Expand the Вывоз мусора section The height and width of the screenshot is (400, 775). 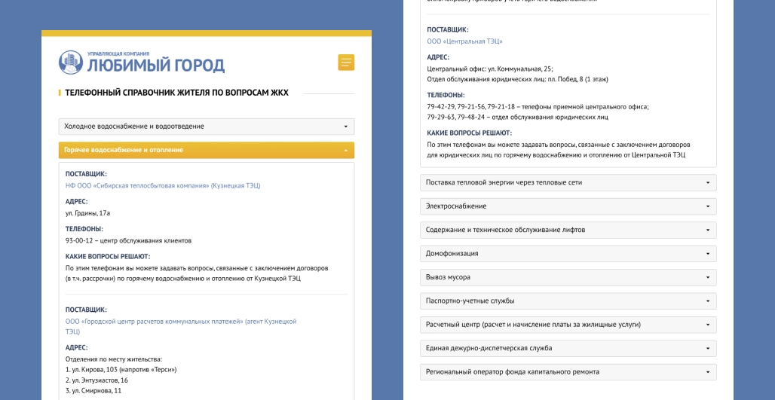tap(568, 277)
